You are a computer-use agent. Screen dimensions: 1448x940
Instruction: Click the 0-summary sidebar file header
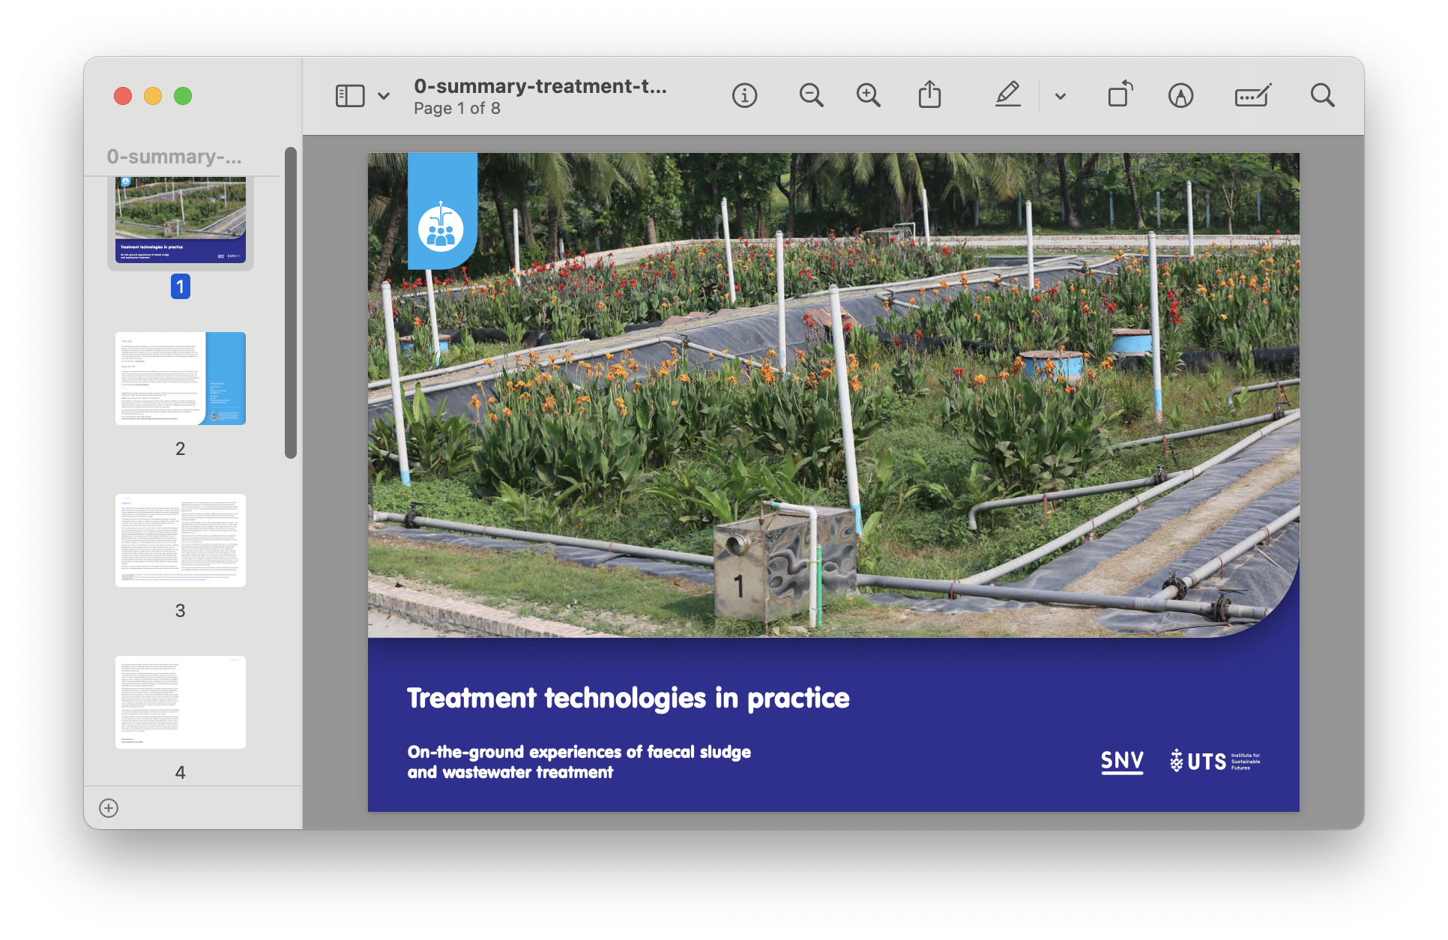point(174,157)
